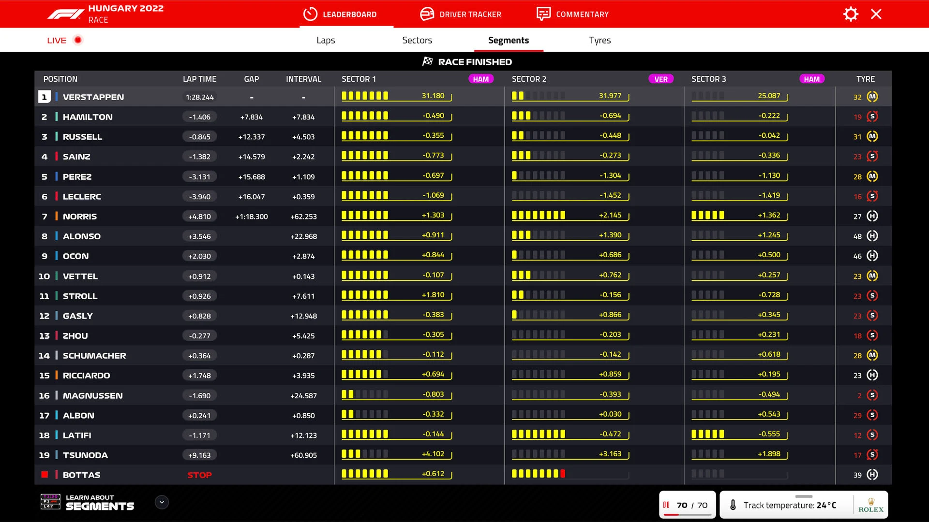Switch to the Tyres tab
Image resolution: width=929 pixels, height=522 pixels.
tap(599, 40)
